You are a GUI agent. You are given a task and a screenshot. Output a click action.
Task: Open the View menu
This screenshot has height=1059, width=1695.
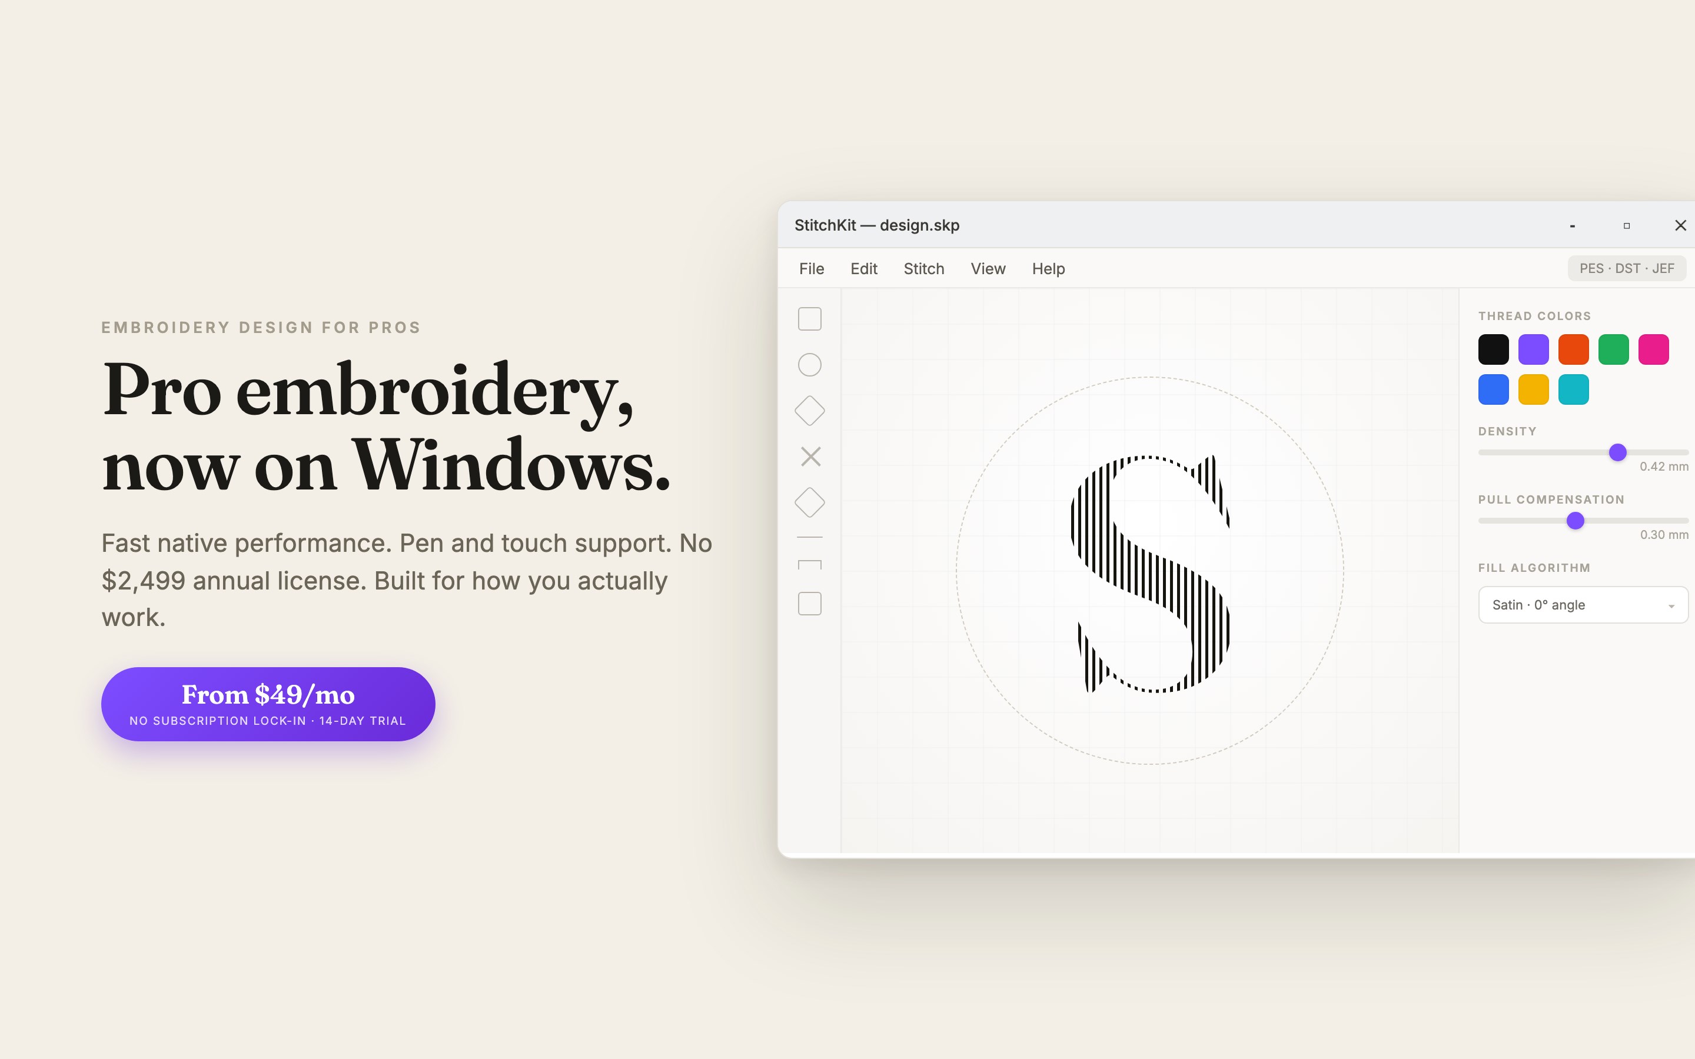click(x=988, y=269)
